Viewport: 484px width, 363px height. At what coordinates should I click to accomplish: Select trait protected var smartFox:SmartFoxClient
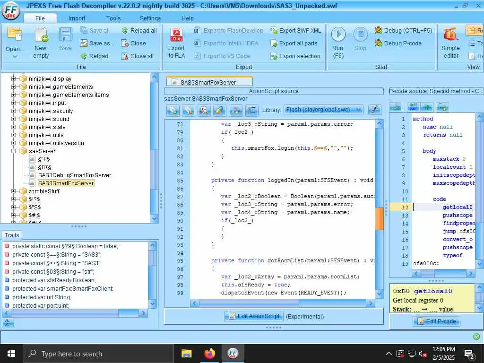coord(63,289)
